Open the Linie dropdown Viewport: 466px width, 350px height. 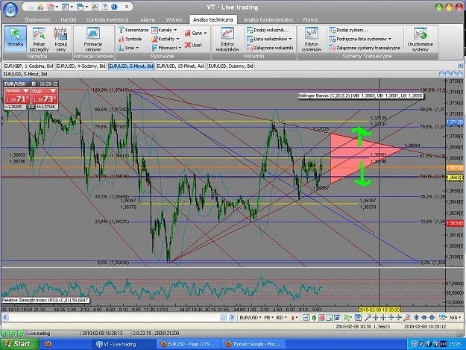tap(129, 48)
